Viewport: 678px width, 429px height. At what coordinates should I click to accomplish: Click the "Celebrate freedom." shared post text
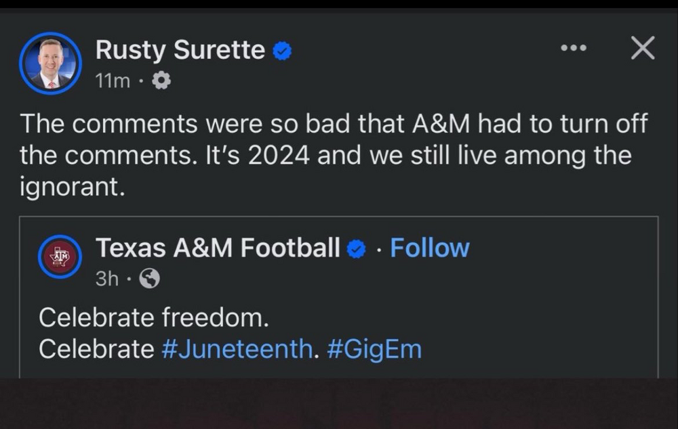(149, 317)
